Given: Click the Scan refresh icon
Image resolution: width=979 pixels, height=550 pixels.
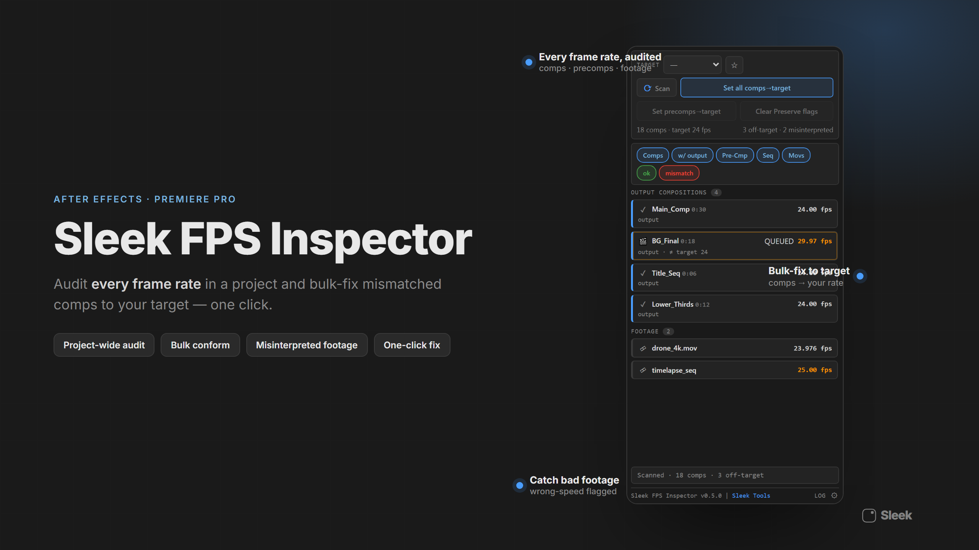Looking at the screenshot, I should pos(647,88).
